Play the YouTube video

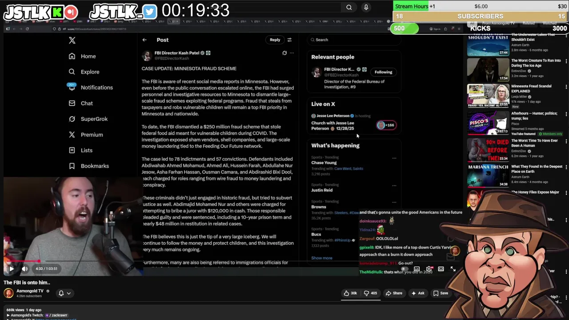(x=12, y=268)
